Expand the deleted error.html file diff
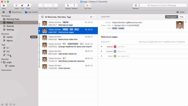This screenshot has width=188, height=106. pyautogui.click(x=102, y=47)
